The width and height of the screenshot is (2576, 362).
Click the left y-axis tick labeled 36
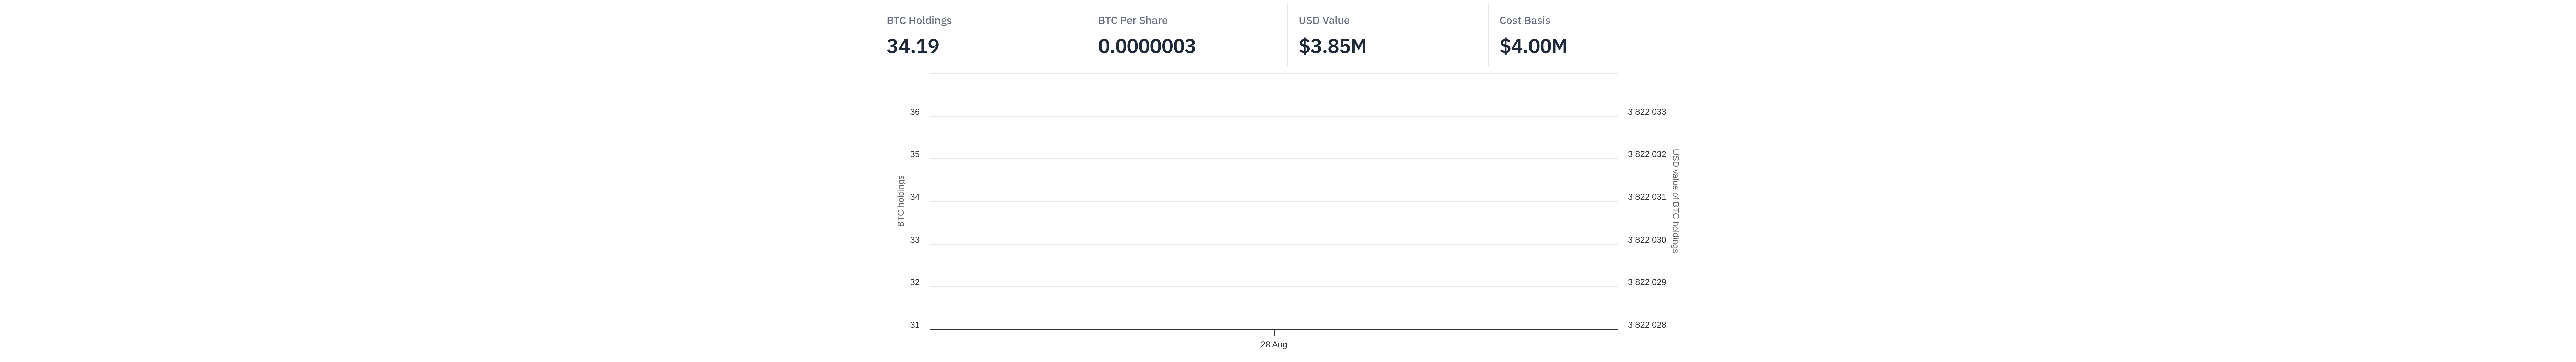pyautogui.click(x=914, y=112)
